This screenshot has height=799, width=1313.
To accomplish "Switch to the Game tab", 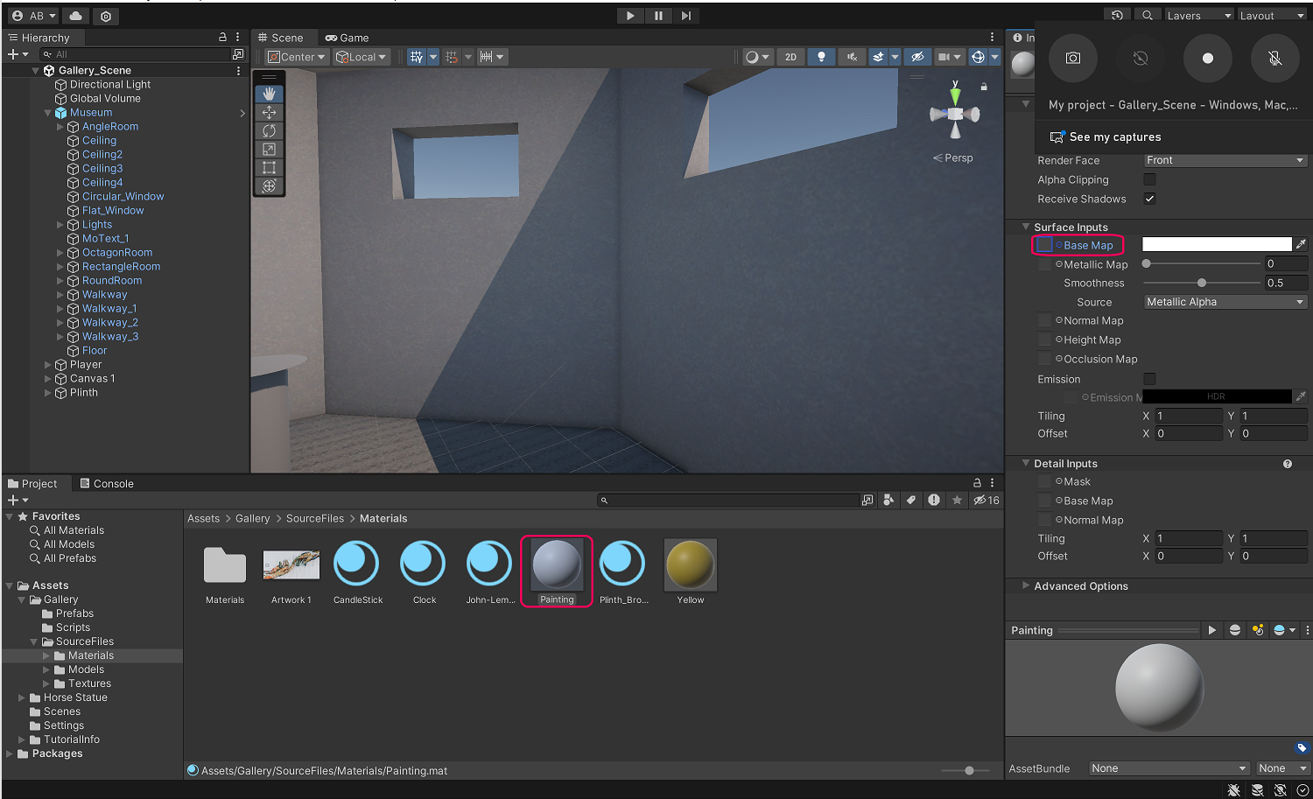I will point(348,38).
